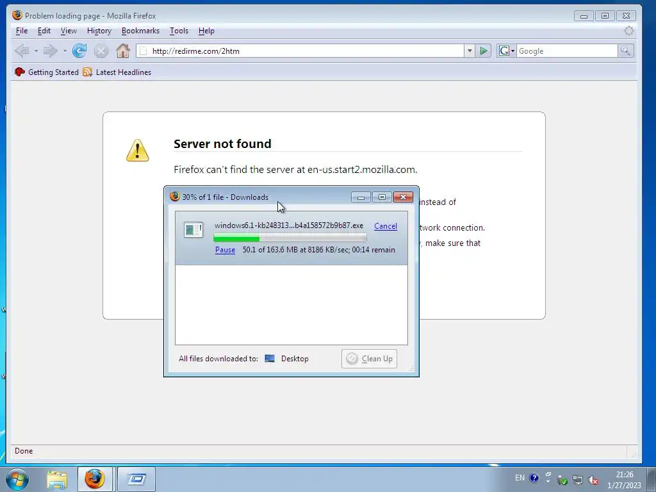Click the en-us.start2.mozilla.com error sentence

pyautogui.click(x=295, y=169)
